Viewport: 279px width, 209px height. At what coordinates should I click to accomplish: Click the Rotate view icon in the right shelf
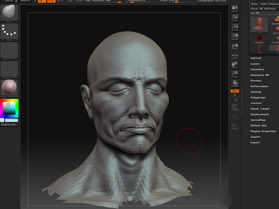tap(235, 84)
